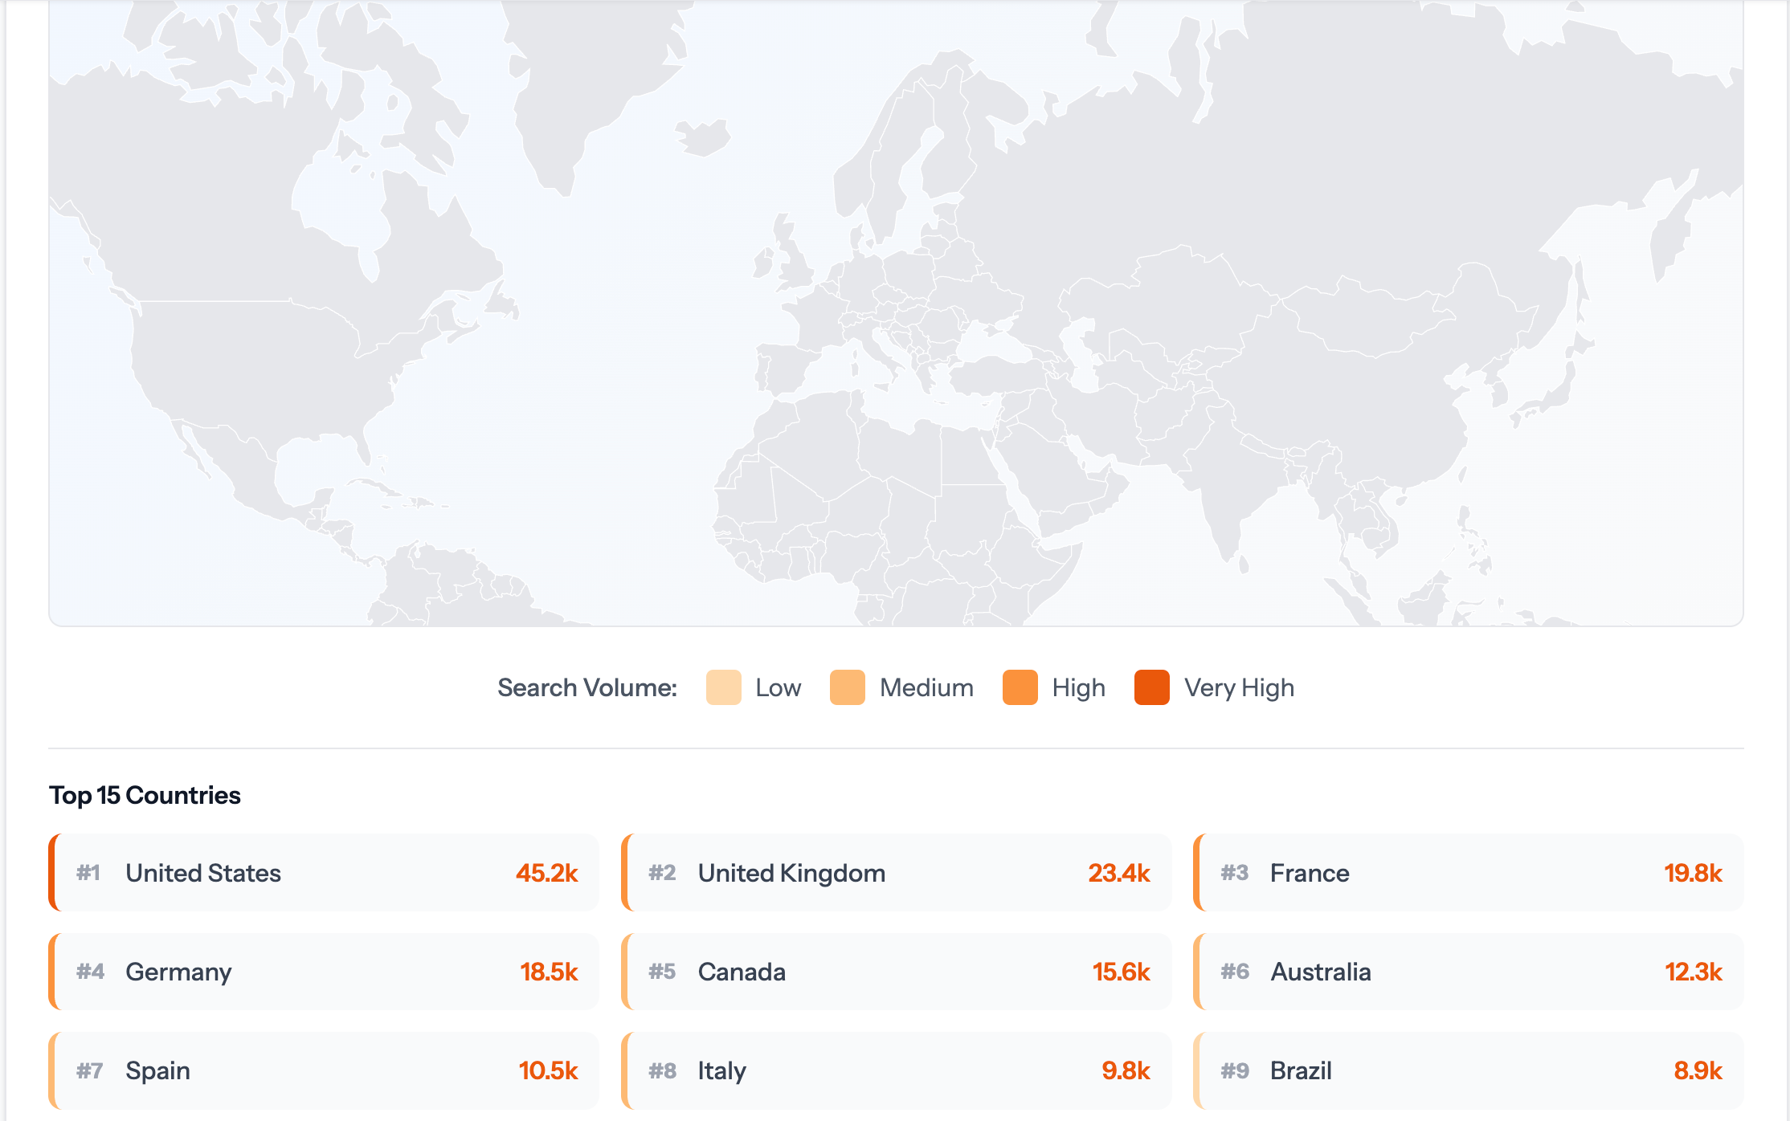Open the Australia country card

(x=1468, y=972)
